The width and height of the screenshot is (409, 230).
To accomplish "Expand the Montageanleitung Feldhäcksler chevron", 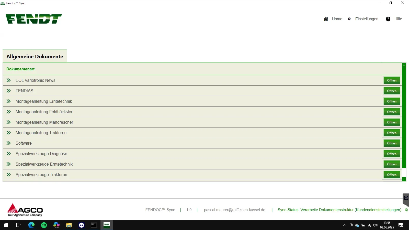I will tap(9, 112).
